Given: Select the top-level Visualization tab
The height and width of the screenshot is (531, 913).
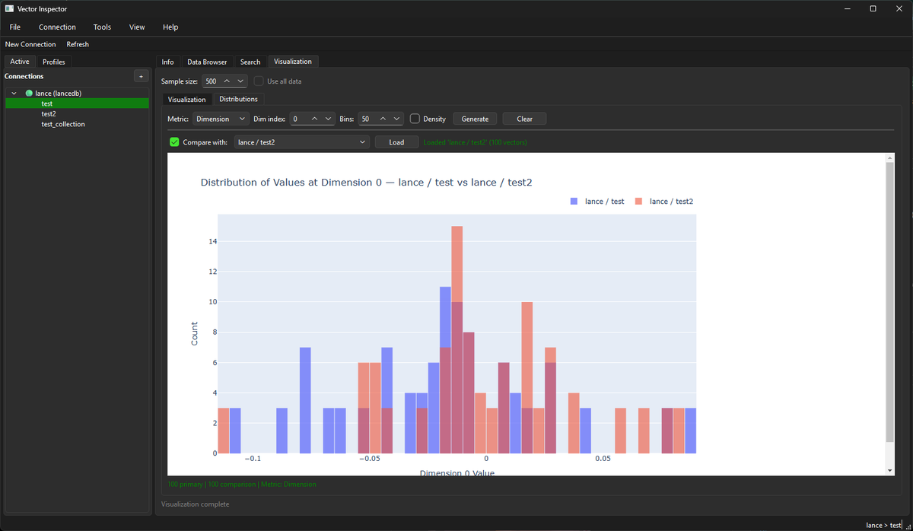Looking at the screenshot, I should [x=293, y=62].
